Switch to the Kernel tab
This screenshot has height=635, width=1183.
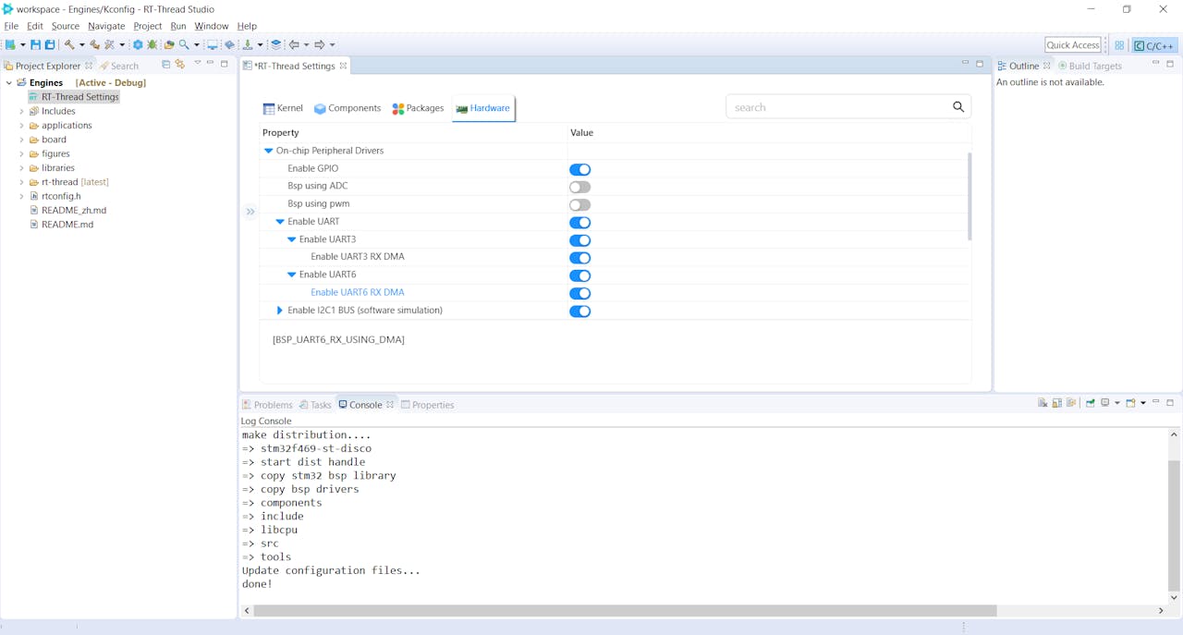point(283,108)
